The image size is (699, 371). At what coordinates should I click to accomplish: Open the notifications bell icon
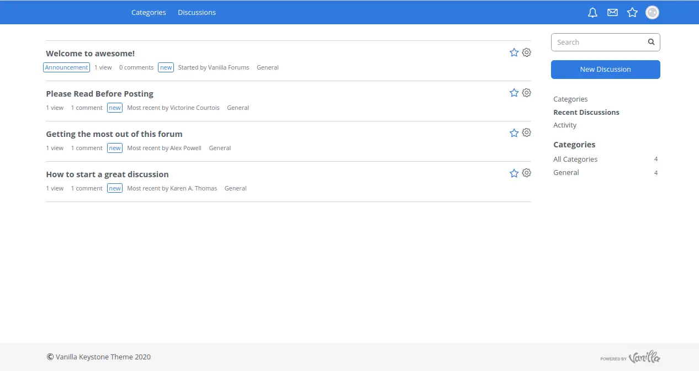pos(592,12)
